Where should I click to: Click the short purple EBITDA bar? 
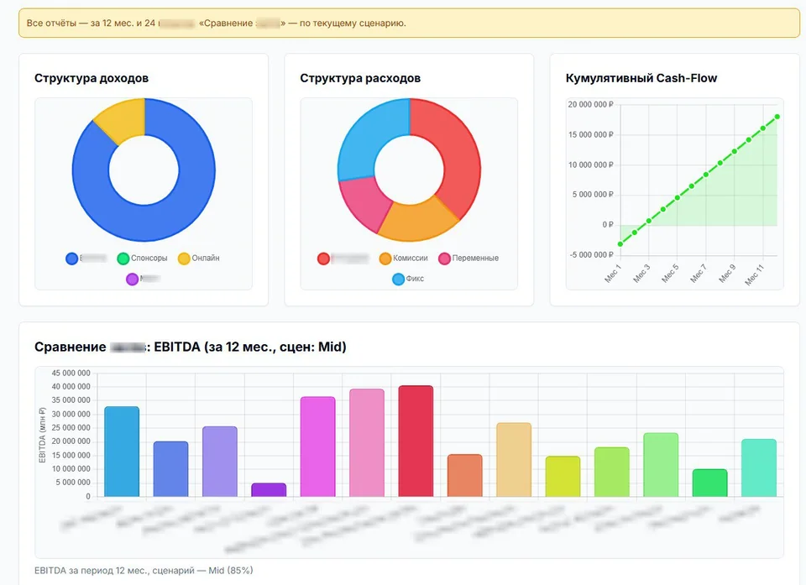tap(269, 490)
